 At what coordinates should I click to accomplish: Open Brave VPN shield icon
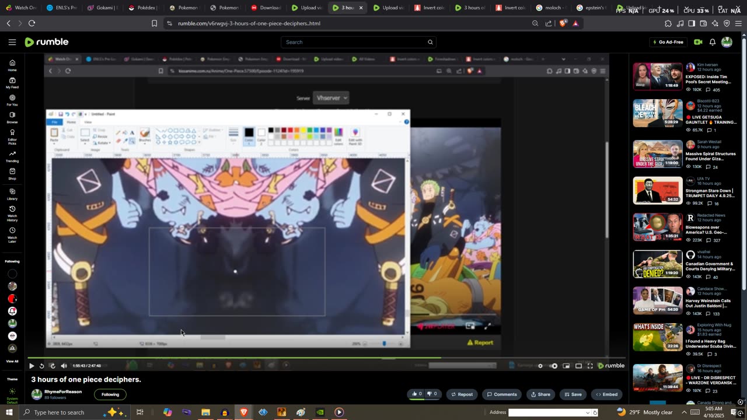(x=727, y=23)
